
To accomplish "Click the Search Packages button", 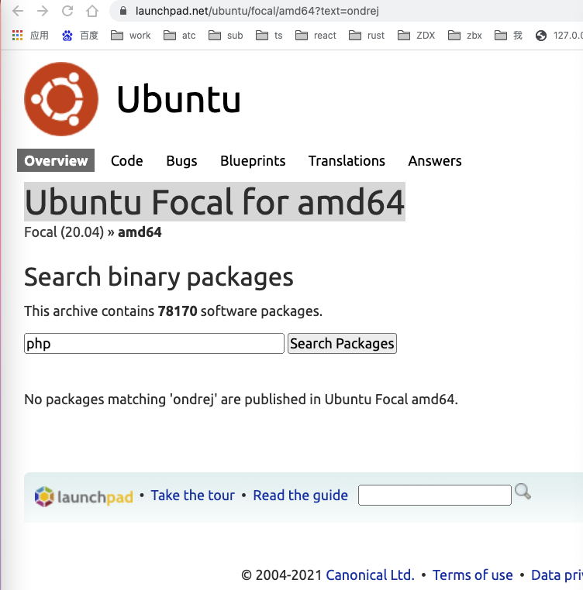I will [342, 343].
